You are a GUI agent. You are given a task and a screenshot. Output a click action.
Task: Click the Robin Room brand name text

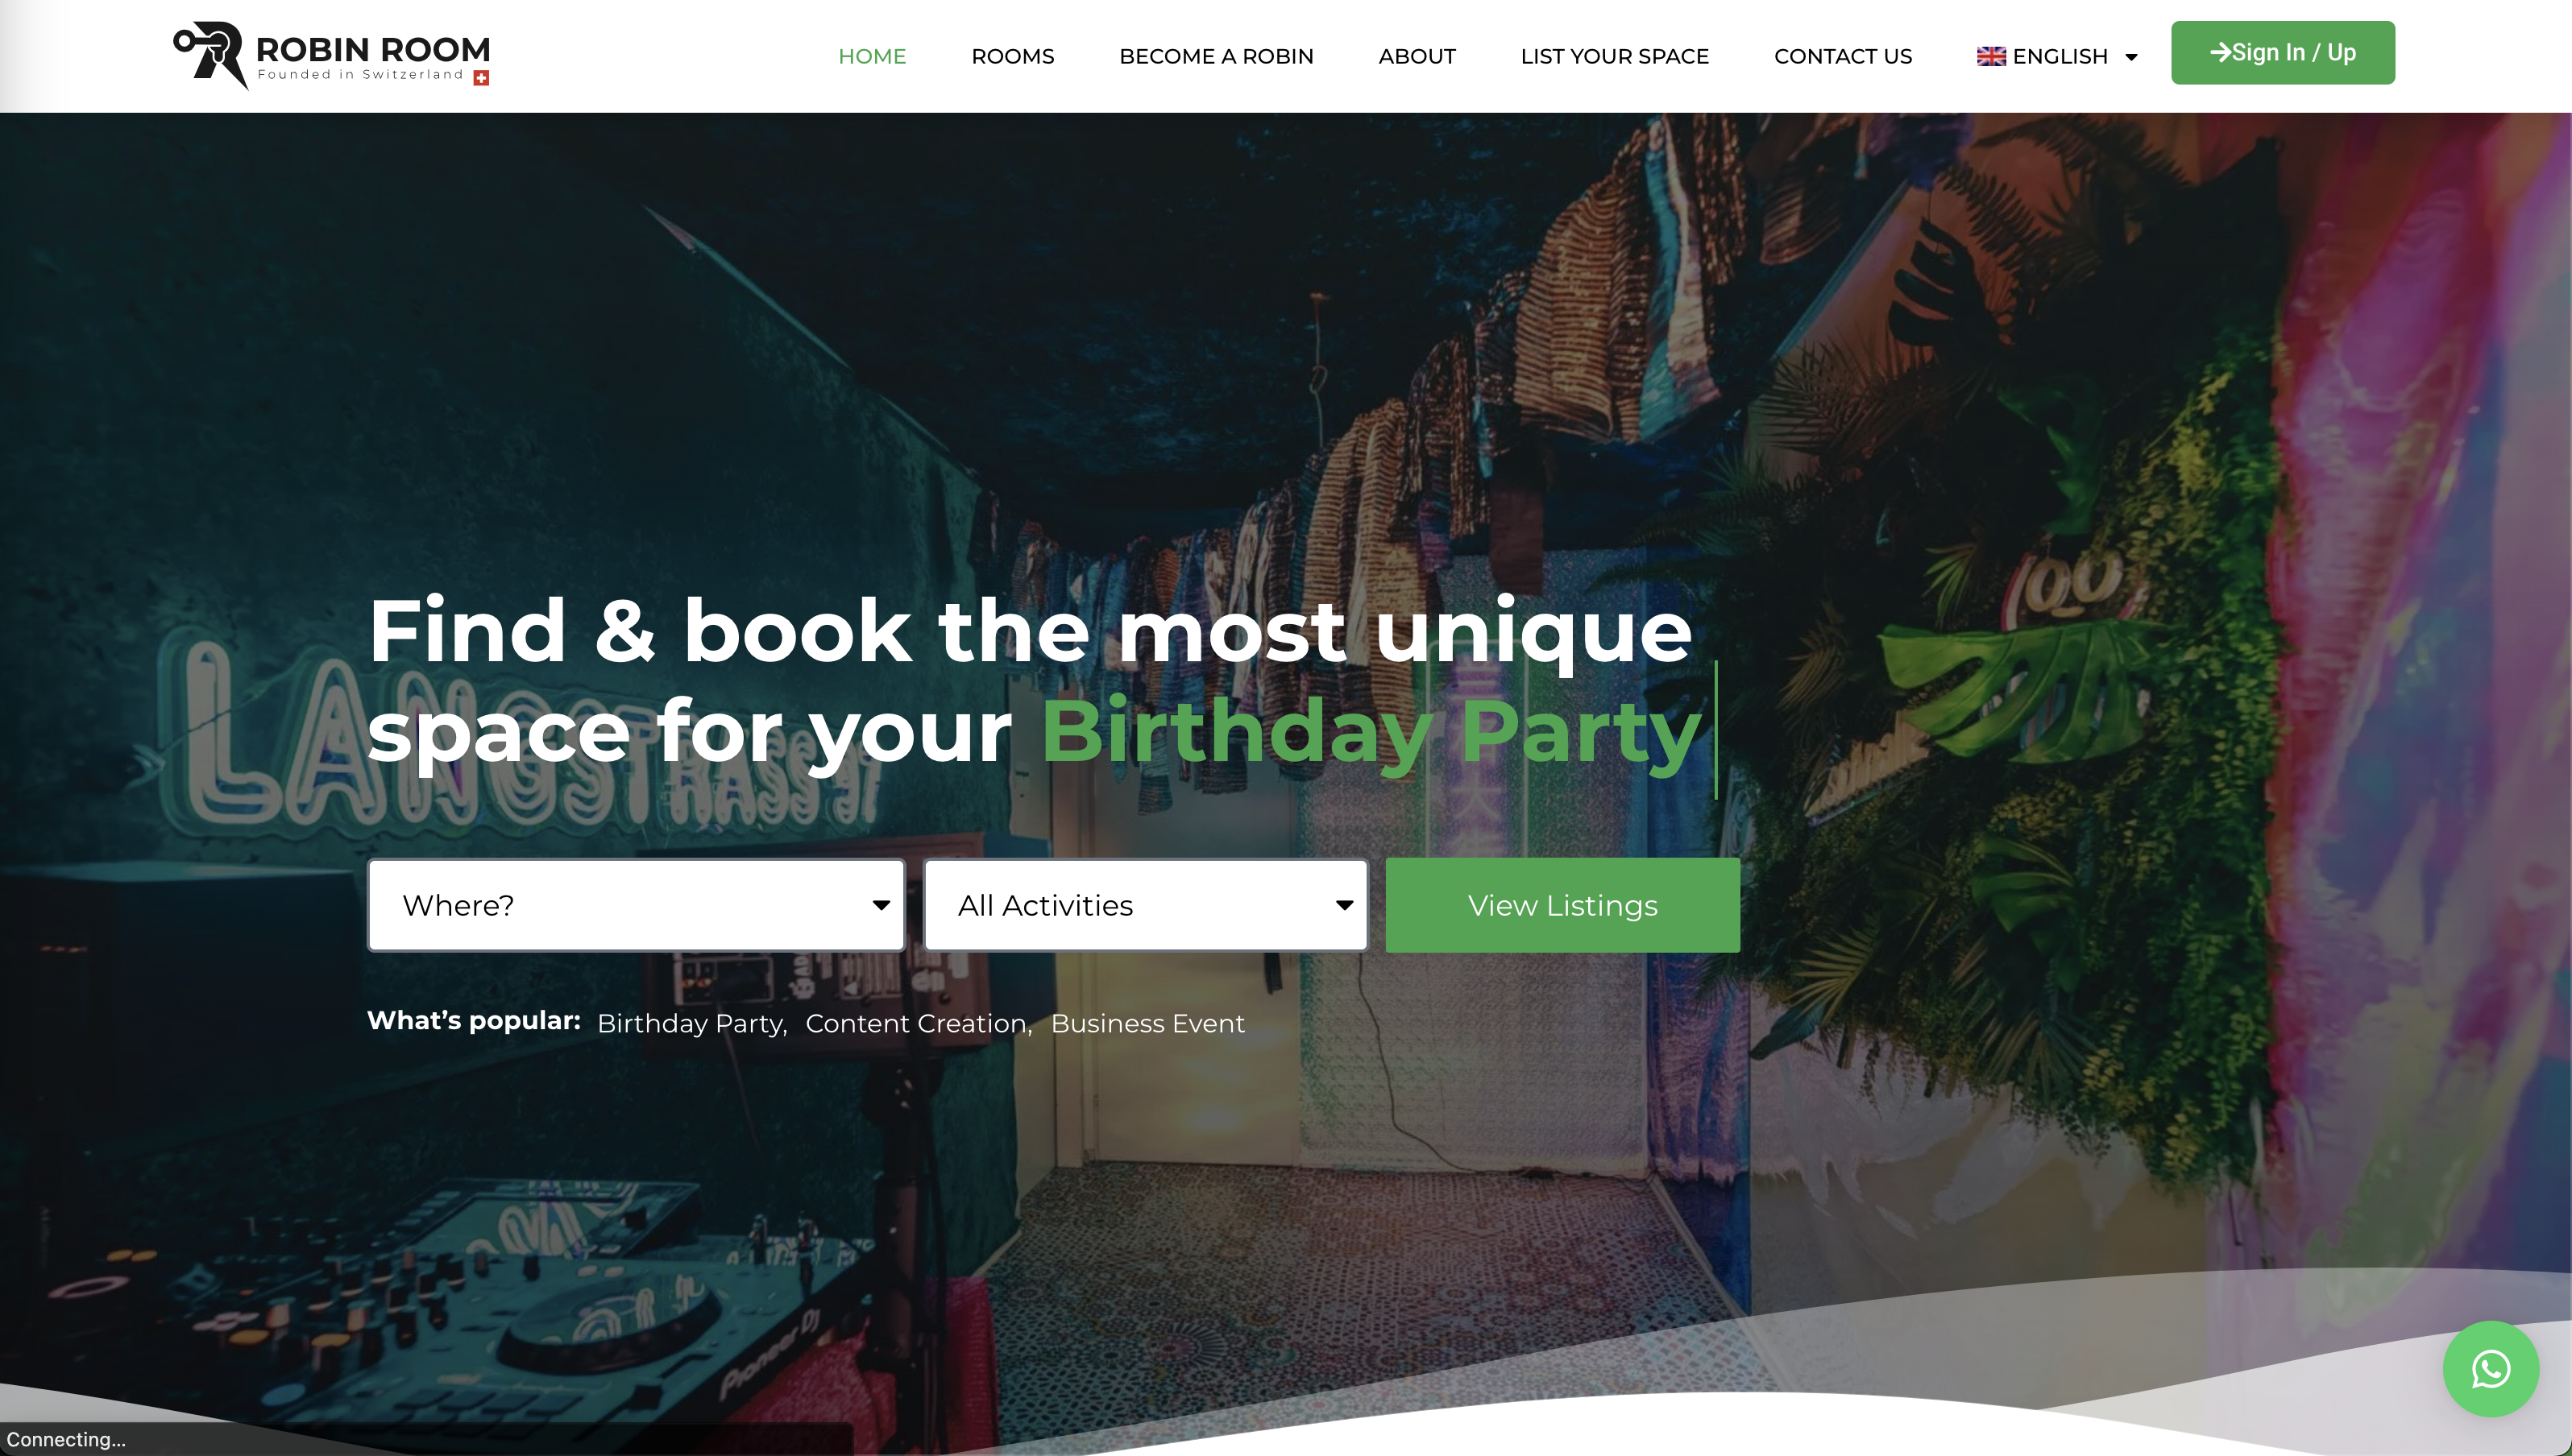pyautogui.click(x=373, y=49)
